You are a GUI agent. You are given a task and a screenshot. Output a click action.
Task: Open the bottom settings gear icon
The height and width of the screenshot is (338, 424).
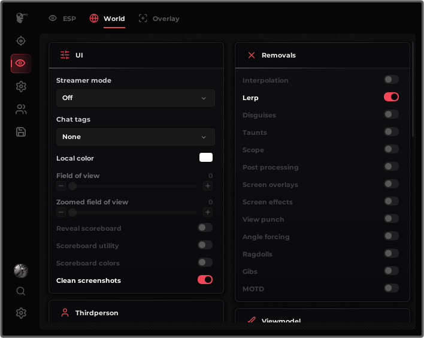point(21,313)
